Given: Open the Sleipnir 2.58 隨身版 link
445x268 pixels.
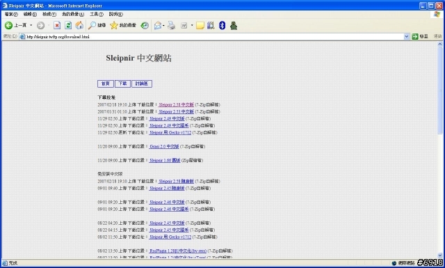Looking at the screenshot, I should [176, 181].
